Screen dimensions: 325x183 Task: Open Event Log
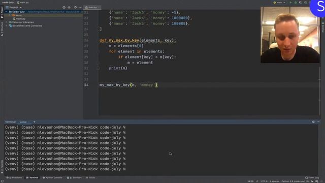[312, 178]
